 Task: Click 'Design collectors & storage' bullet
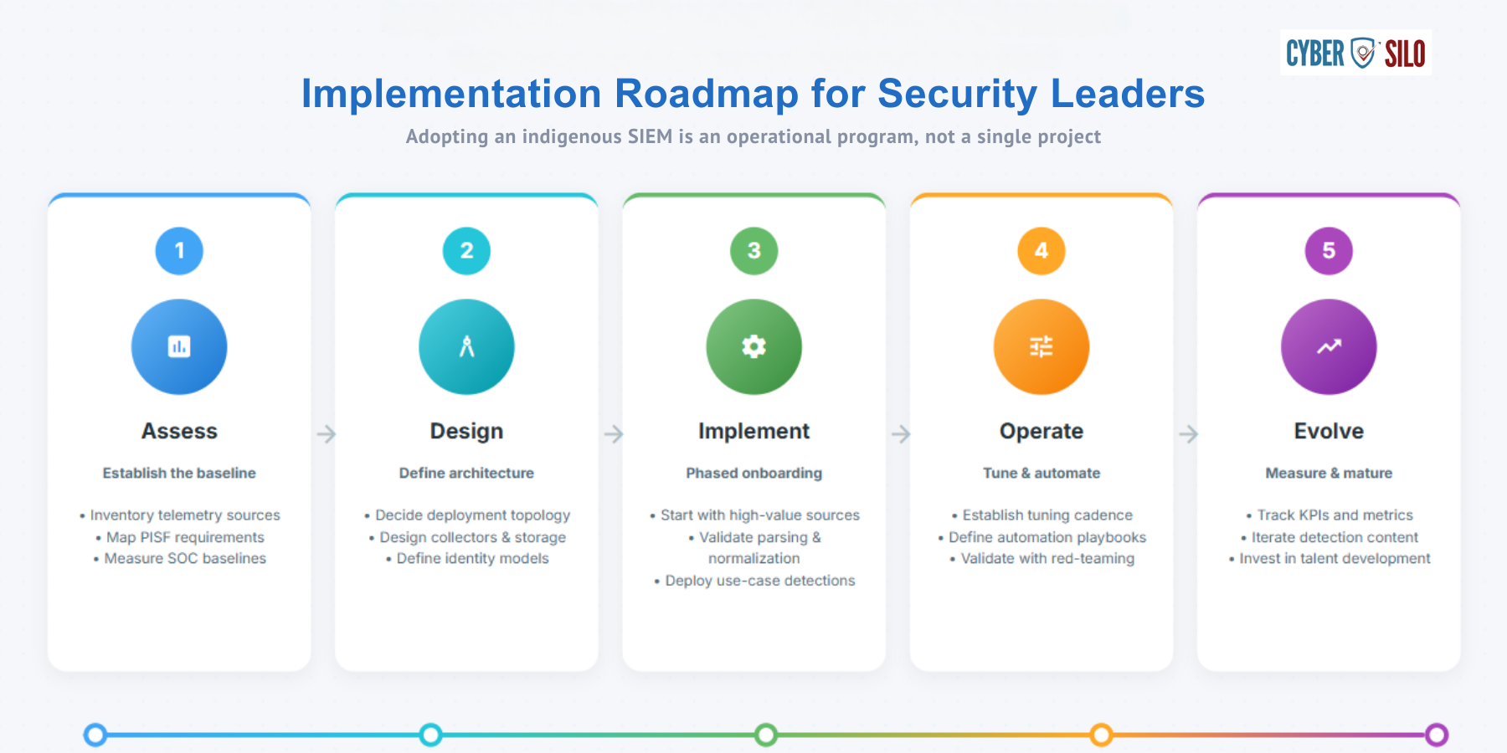pos(466,537)
